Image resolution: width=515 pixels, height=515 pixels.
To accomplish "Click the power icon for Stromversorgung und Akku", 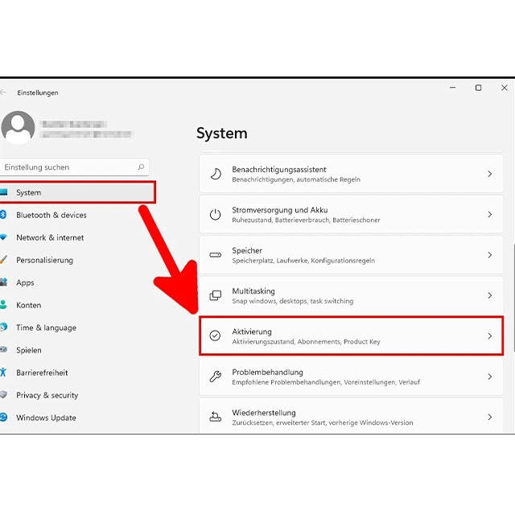I will pyautogui.click(x=215, y=215).
